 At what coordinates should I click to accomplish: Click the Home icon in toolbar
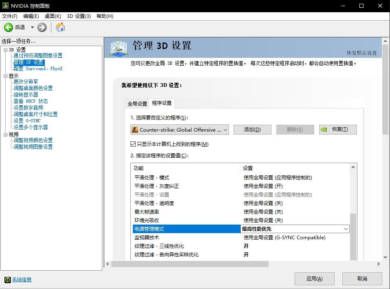tap(60, 27)
